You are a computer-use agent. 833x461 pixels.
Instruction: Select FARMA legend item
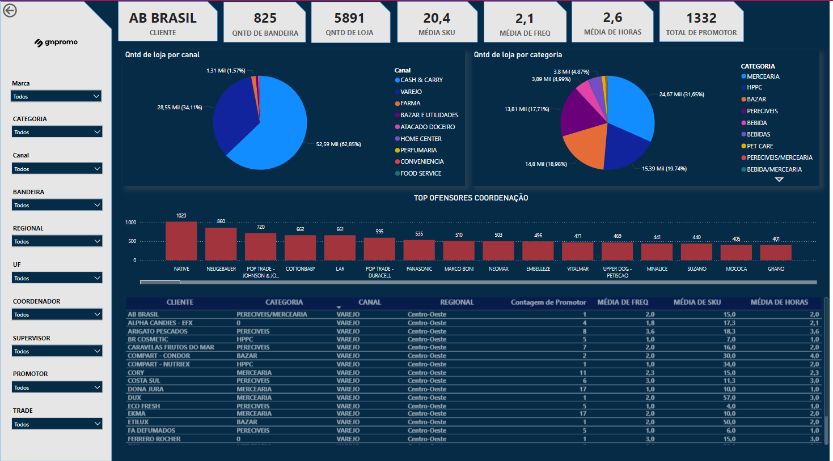408,103
